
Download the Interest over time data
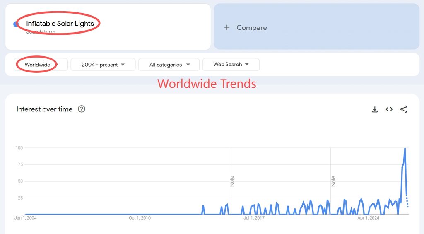(374, 109)
